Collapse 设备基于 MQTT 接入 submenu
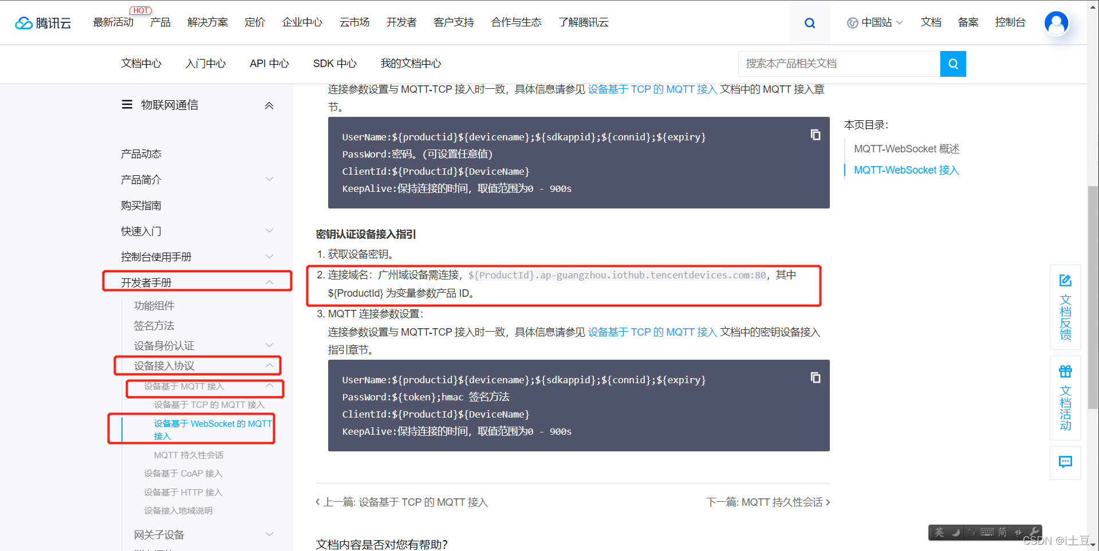 pos(269,386)
